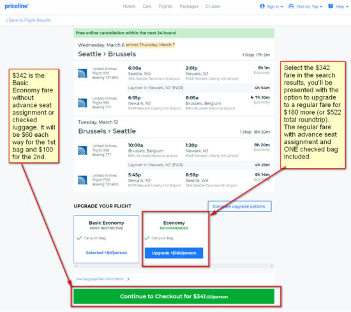351x312 pixels.
Task: Open Compare upgrade options
Action: [x=239, y=206]
